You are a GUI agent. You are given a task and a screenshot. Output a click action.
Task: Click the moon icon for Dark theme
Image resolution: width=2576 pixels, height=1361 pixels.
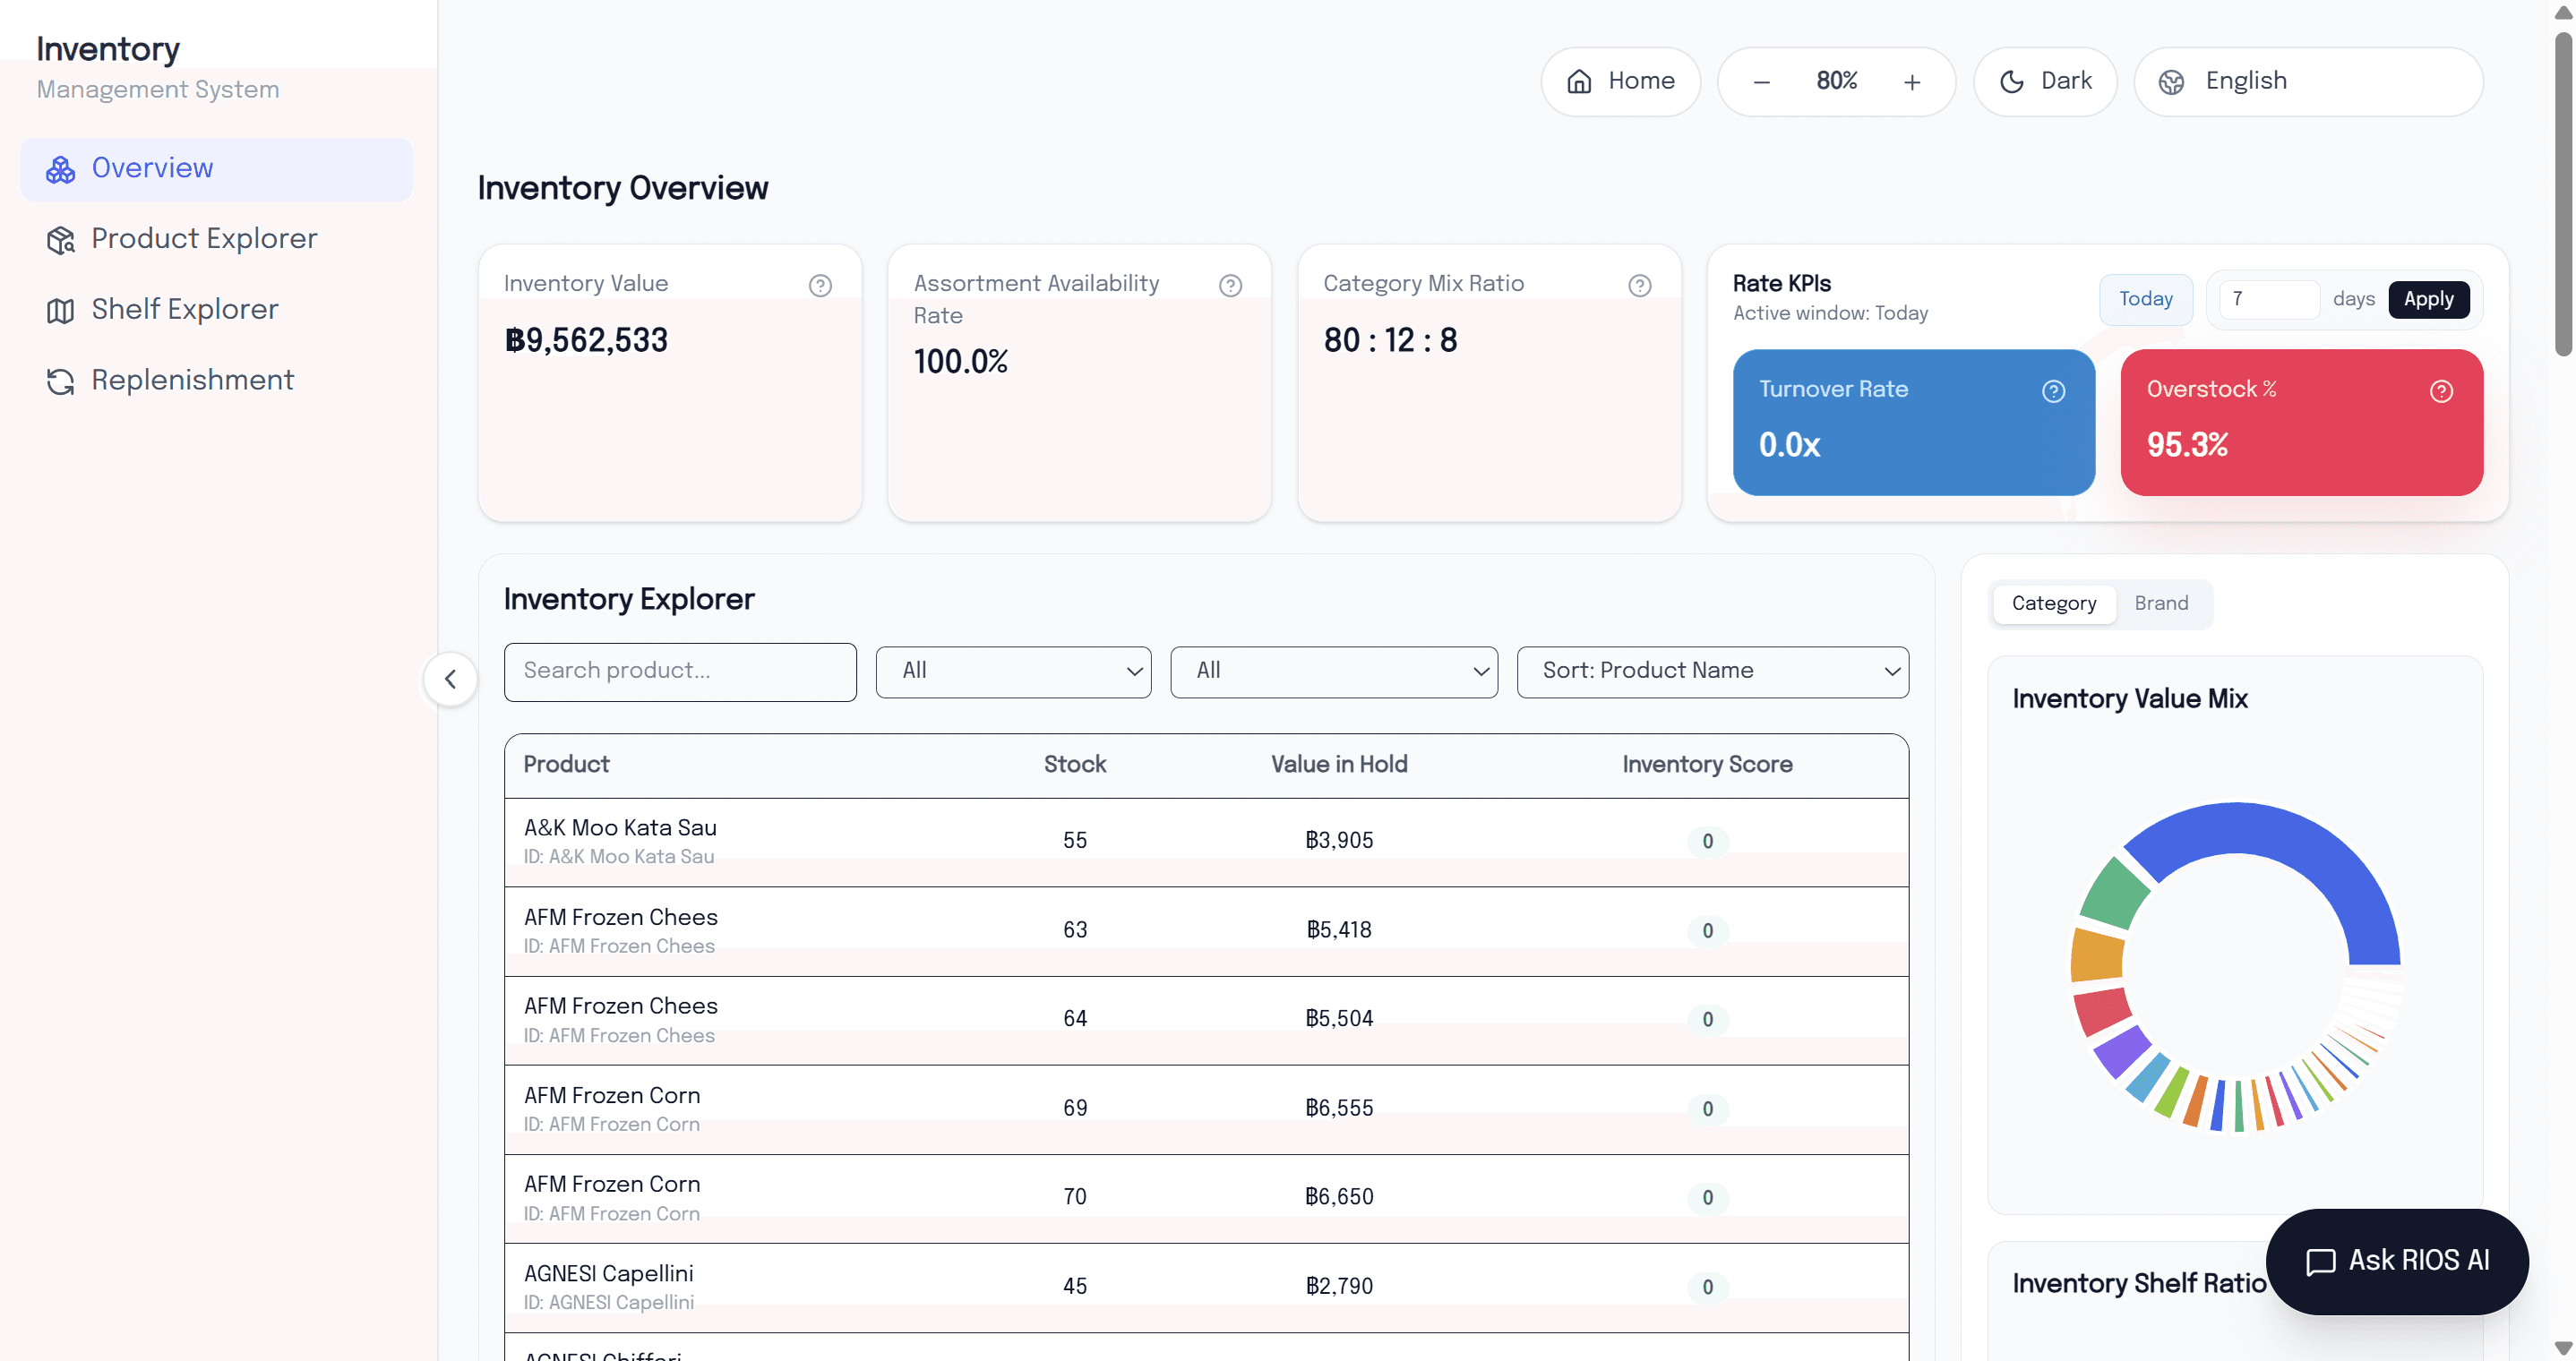pyautogui.click(x=2012, y=82)
